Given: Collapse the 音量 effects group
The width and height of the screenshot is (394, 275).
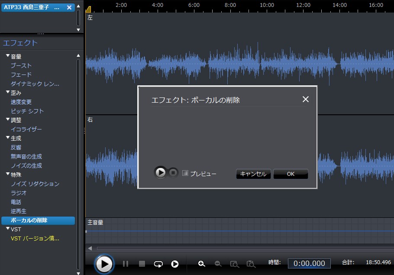Looking at the screenshot, I should tap(8, 56).
